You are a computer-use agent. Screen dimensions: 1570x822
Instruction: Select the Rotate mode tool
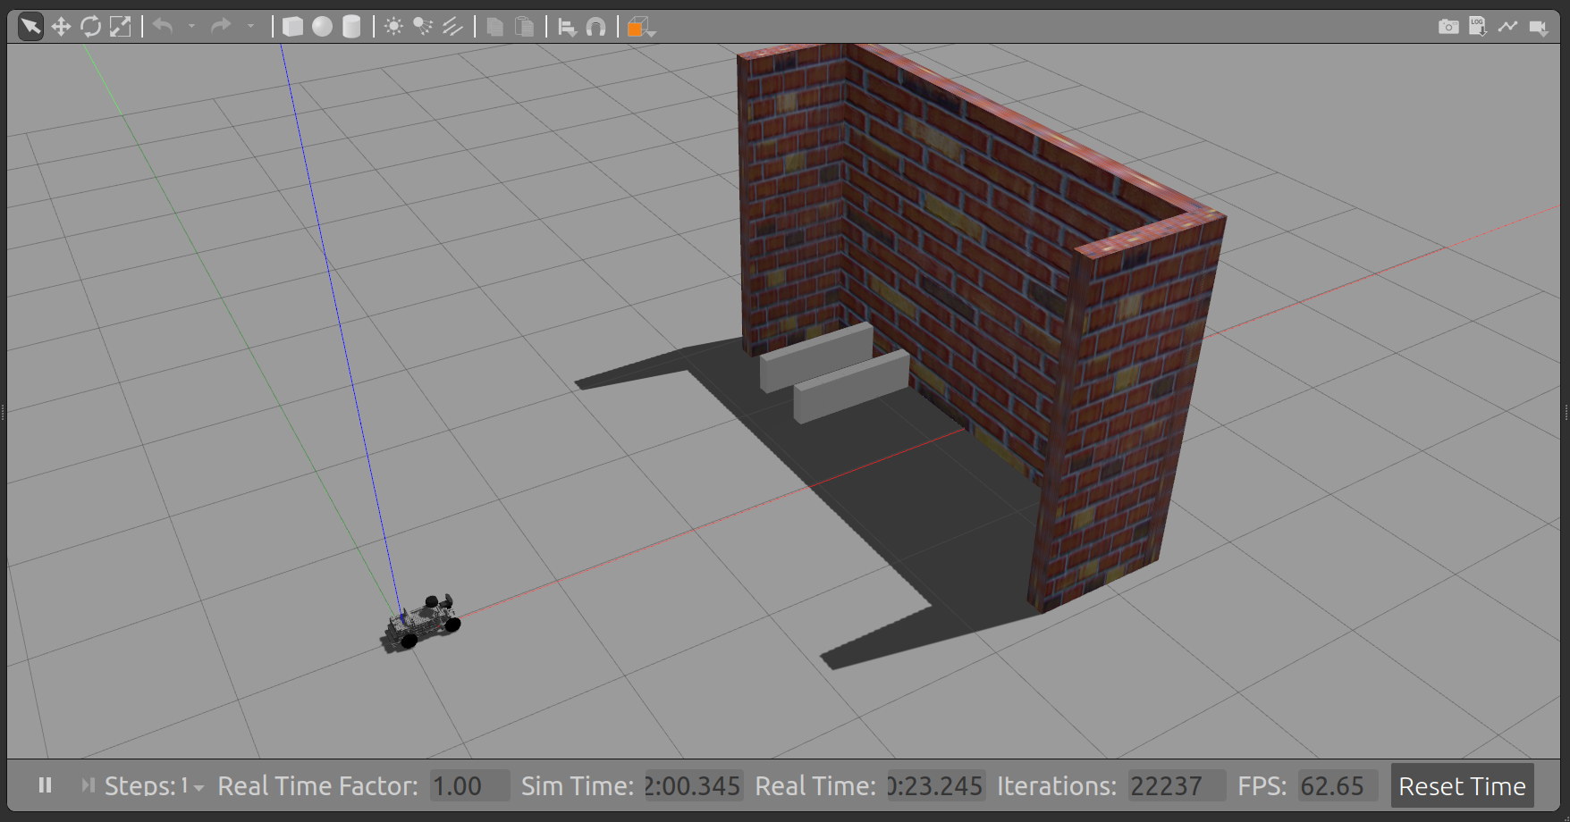90,27
